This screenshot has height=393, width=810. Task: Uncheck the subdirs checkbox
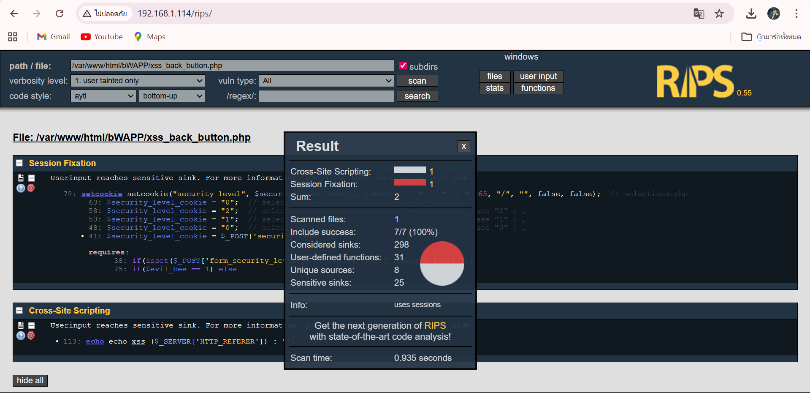403,66
